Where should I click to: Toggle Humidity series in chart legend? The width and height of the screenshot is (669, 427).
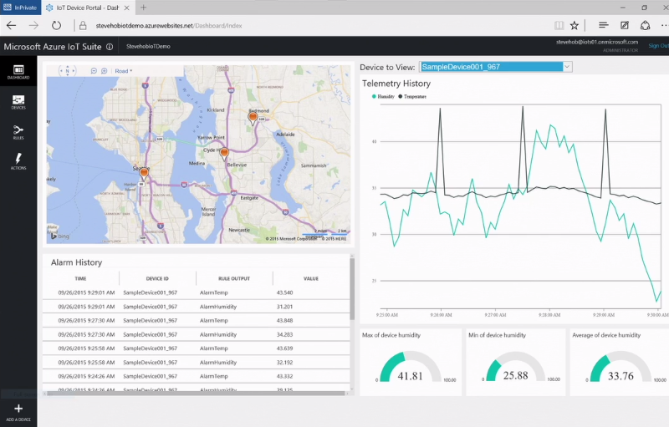383,97
